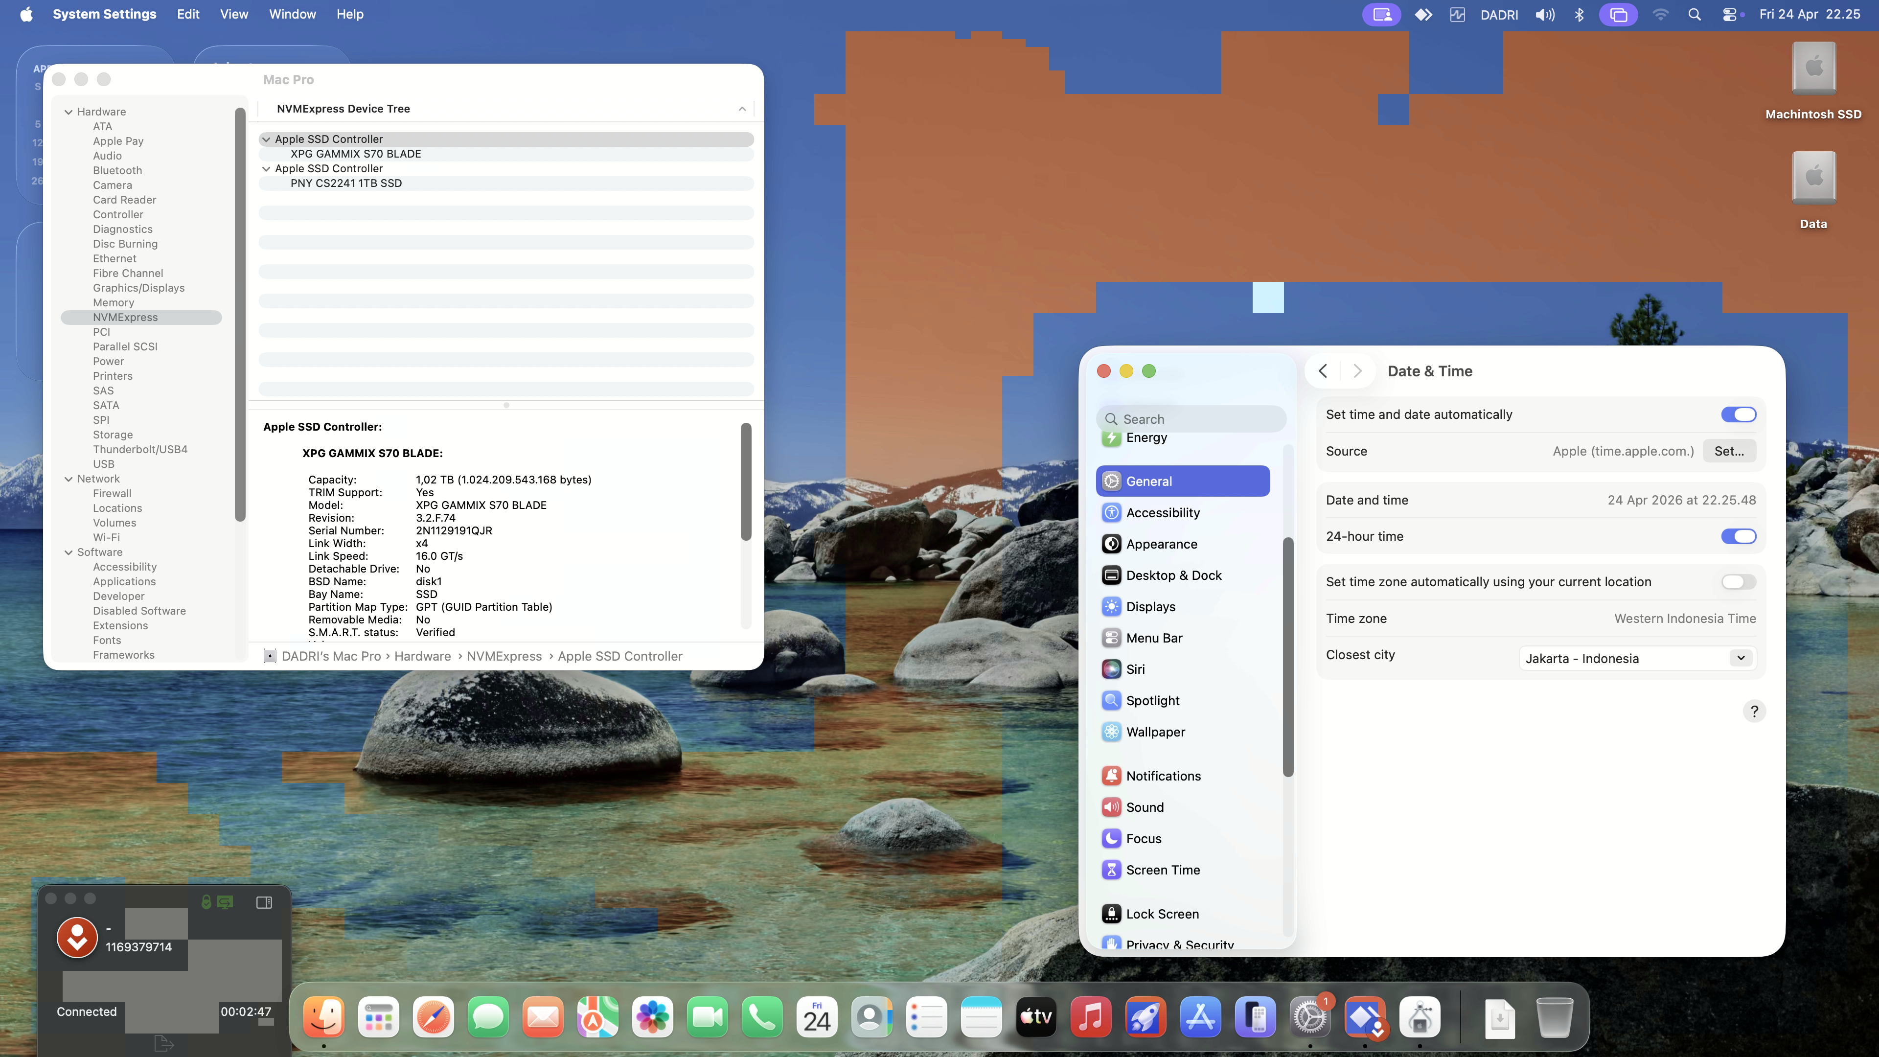Viewport: 1879px width, 1057px height.
Task: Collapse the Network section in sidebar
Action: coord(69,479)
